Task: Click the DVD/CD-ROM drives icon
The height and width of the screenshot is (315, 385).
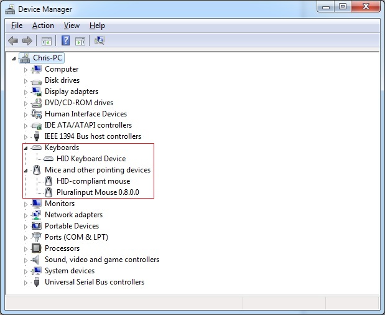Action: tap(37, 103)
